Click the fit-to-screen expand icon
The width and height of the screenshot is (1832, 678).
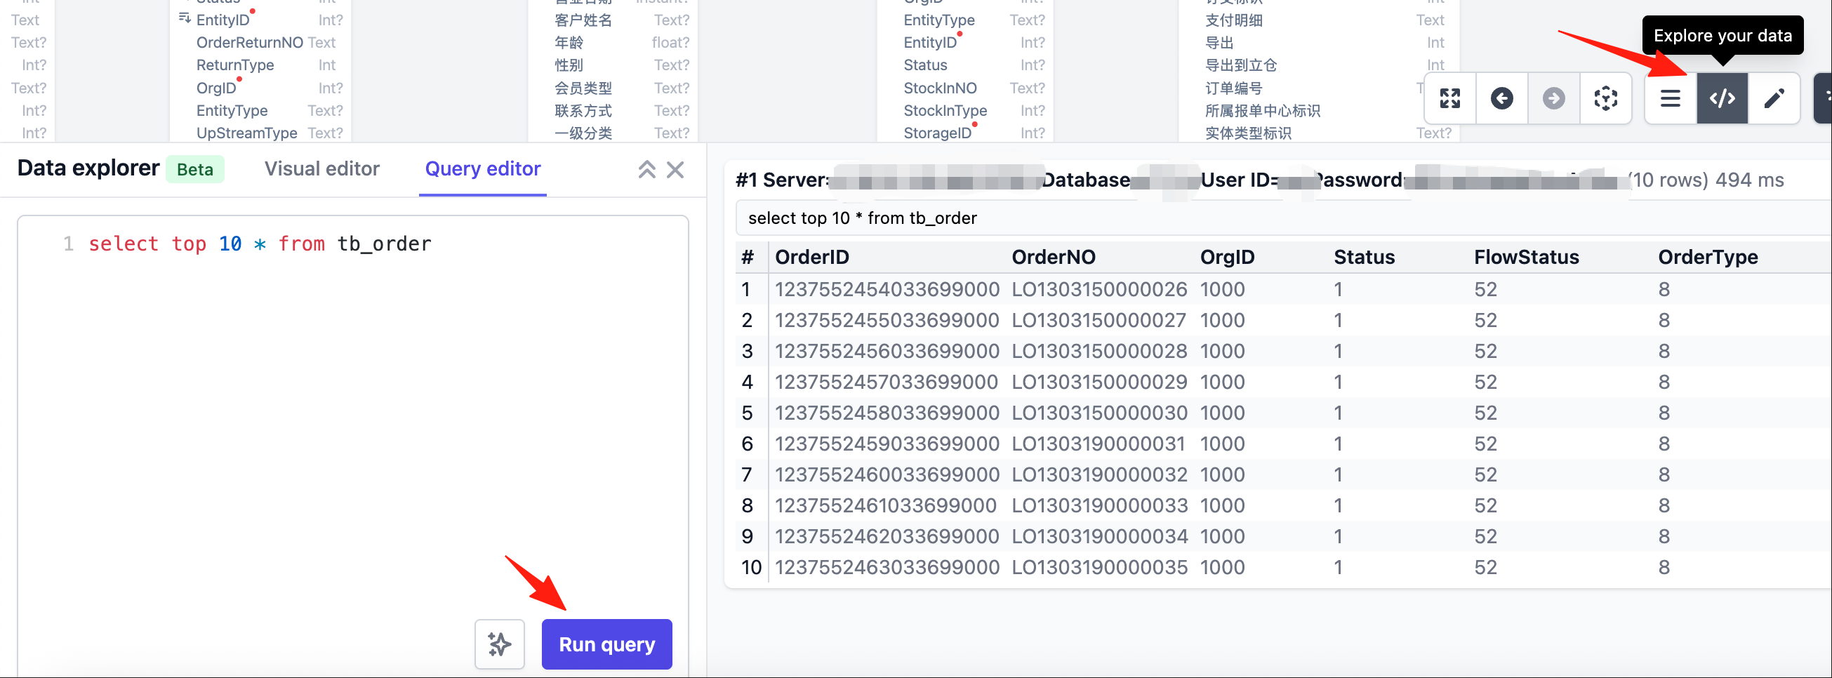[1449, 98]
